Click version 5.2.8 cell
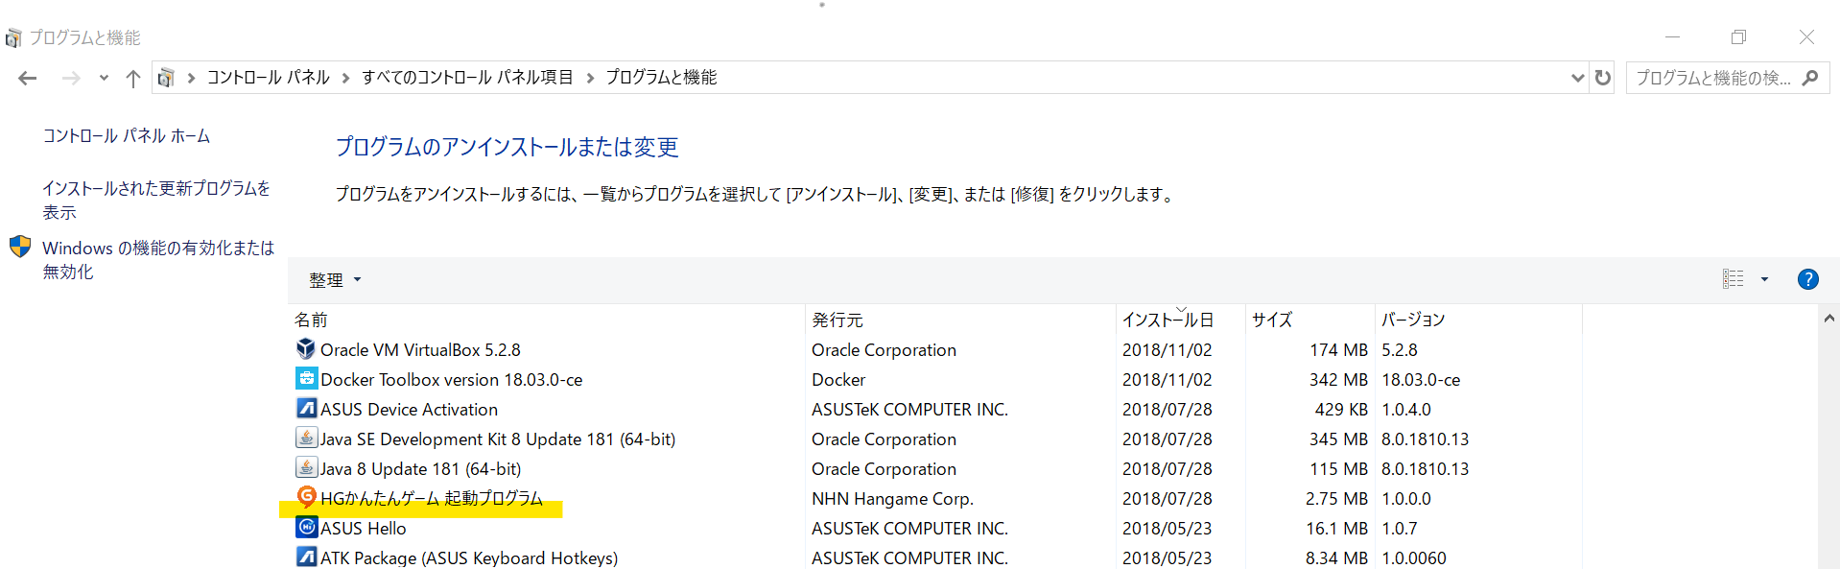 point(1400,349)
